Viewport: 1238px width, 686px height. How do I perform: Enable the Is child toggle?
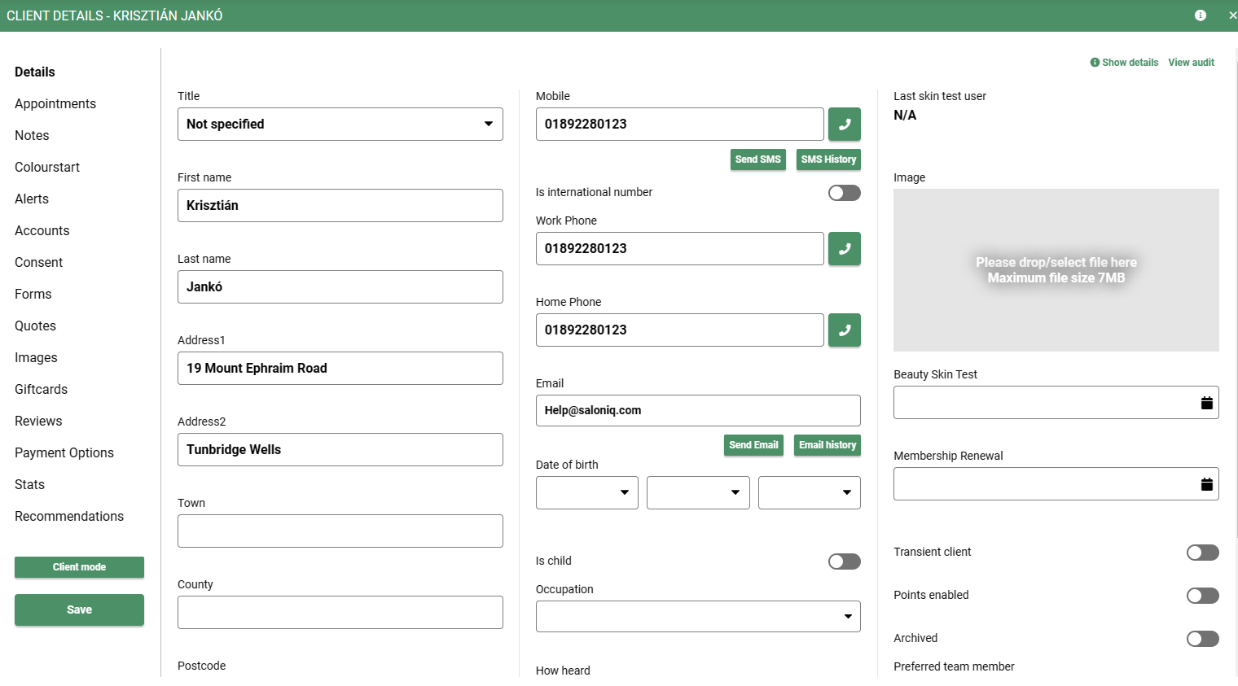844,561
